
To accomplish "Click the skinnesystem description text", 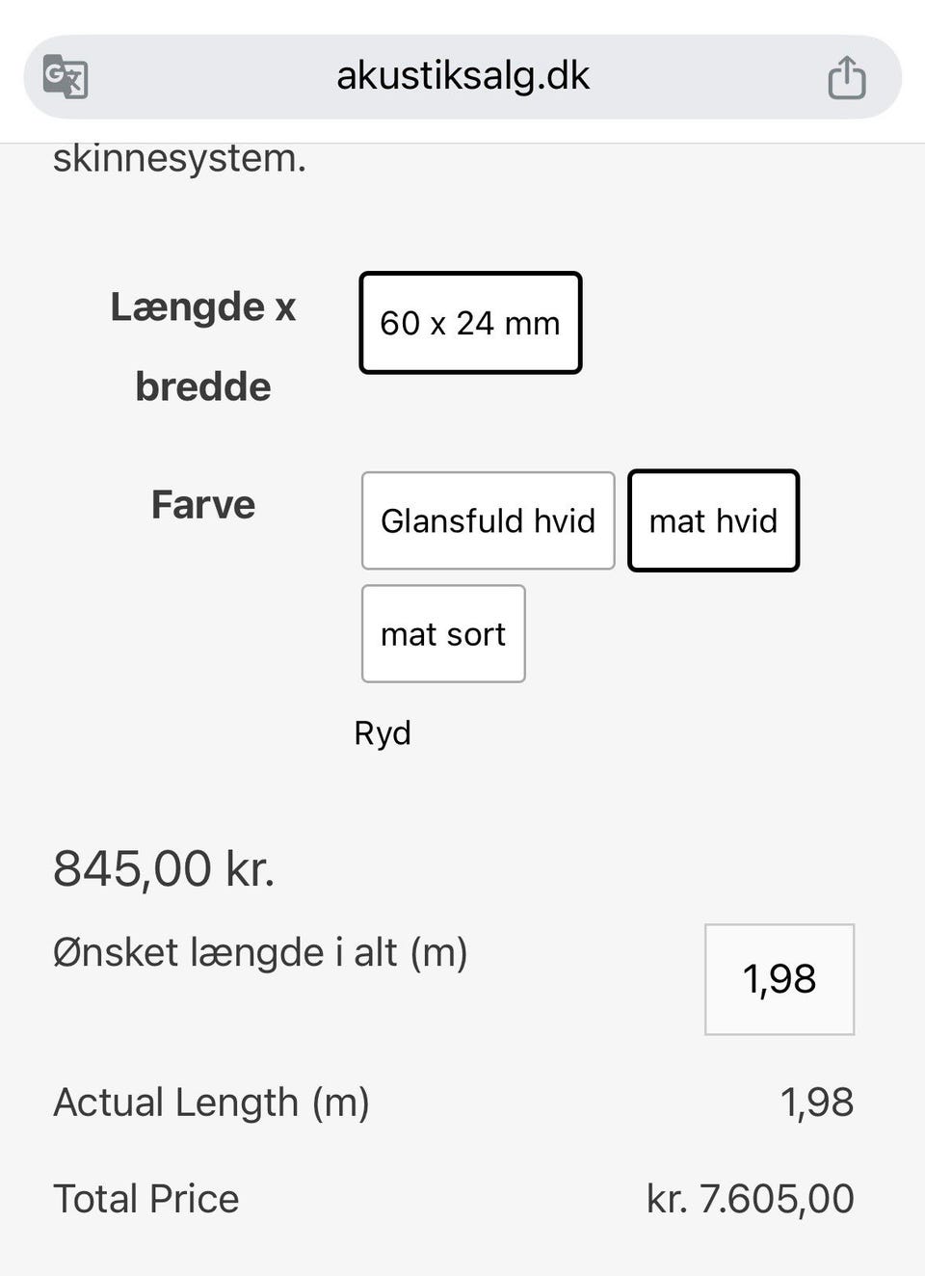I will click(x=179, y=159).
